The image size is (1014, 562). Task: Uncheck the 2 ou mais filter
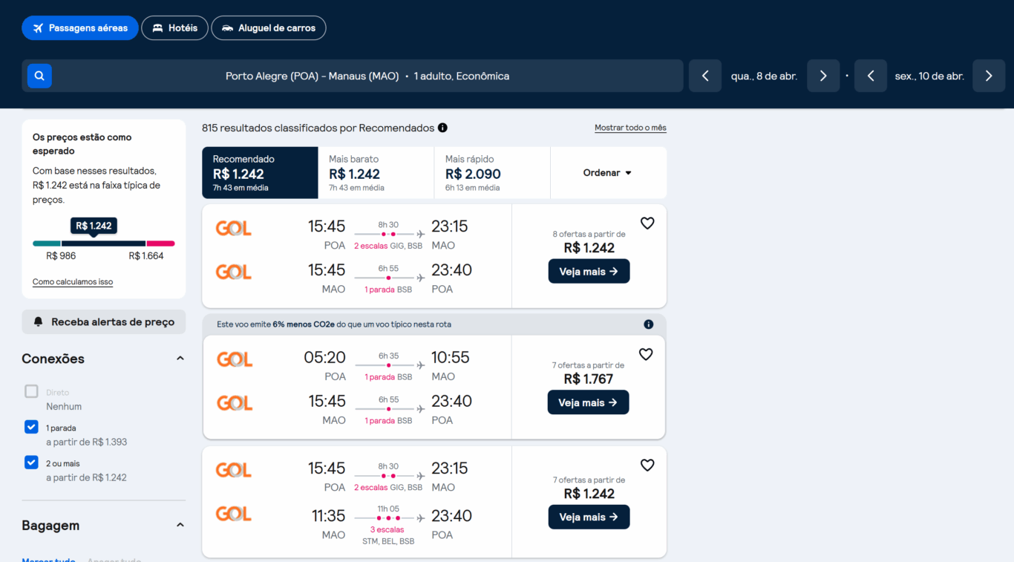[31, 463]
